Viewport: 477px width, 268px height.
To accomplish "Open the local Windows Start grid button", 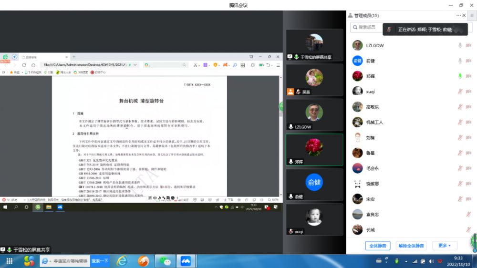I will coord(10,261).
